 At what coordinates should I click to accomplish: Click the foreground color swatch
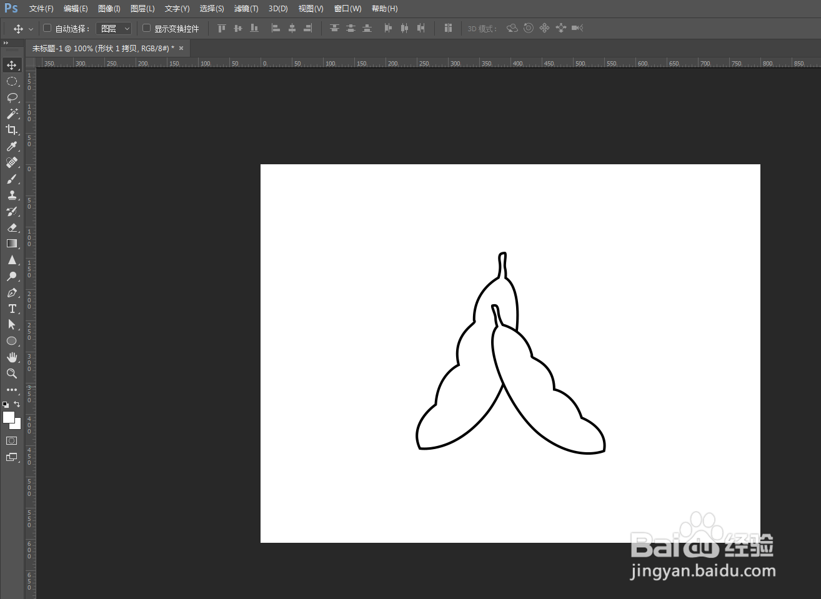pyautogui.click(x=8, y=417)
